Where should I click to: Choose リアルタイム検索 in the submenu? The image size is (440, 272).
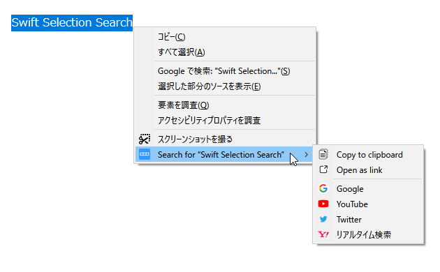tap(368, 234)
